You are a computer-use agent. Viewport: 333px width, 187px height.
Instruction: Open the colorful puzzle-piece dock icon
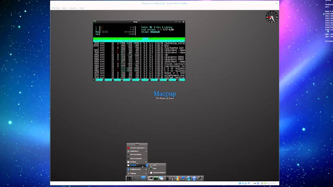tap(178, 178)
